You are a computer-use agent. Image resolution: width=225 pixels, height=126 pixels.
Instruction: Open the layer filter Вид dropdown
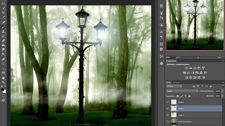(x=174, y=86)
